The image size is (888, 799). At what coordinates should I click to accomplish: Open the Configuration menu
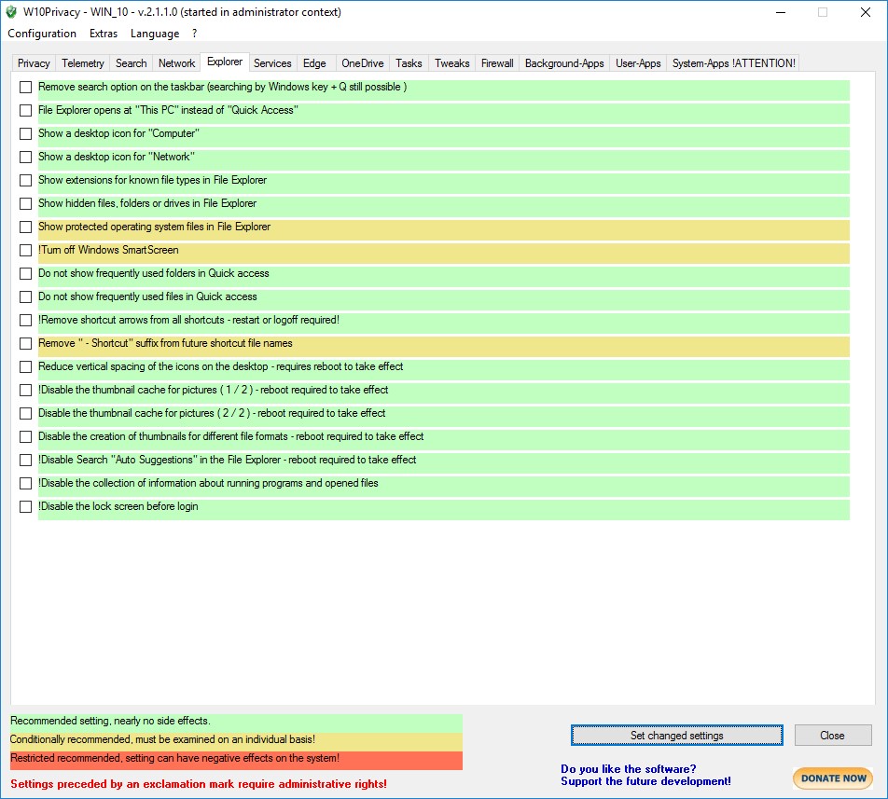[x=42, y=34]
